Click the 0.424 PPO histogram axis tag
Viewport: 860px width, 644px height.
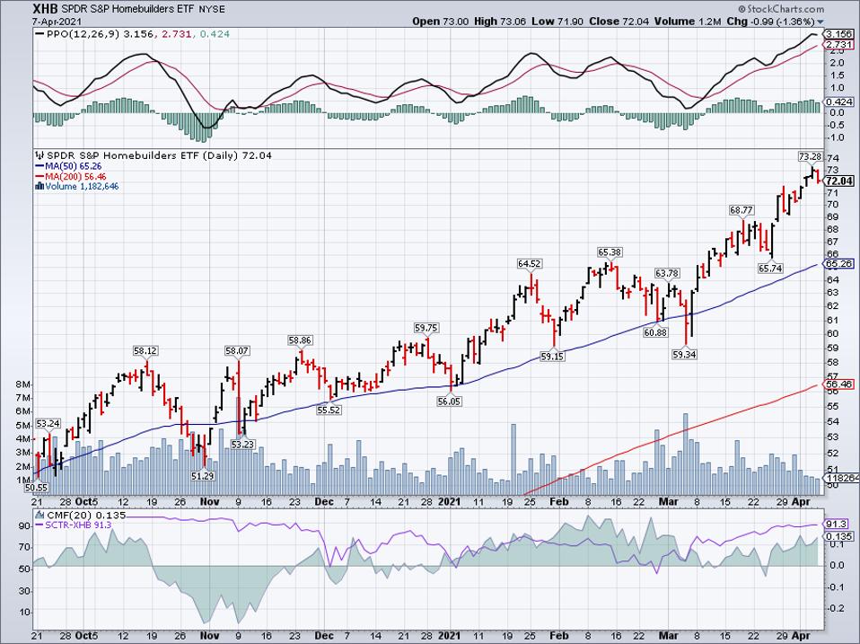pos(839,101)
